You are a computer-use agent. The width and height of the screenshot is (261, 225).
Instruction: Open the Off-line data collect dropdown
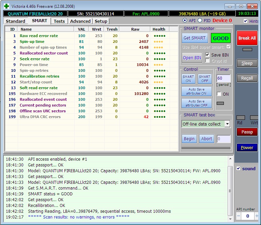pyautogui.click(x=227, y=124)
